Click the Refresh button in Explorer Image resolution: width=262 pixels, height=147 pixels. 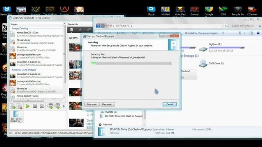click(226, 26)
